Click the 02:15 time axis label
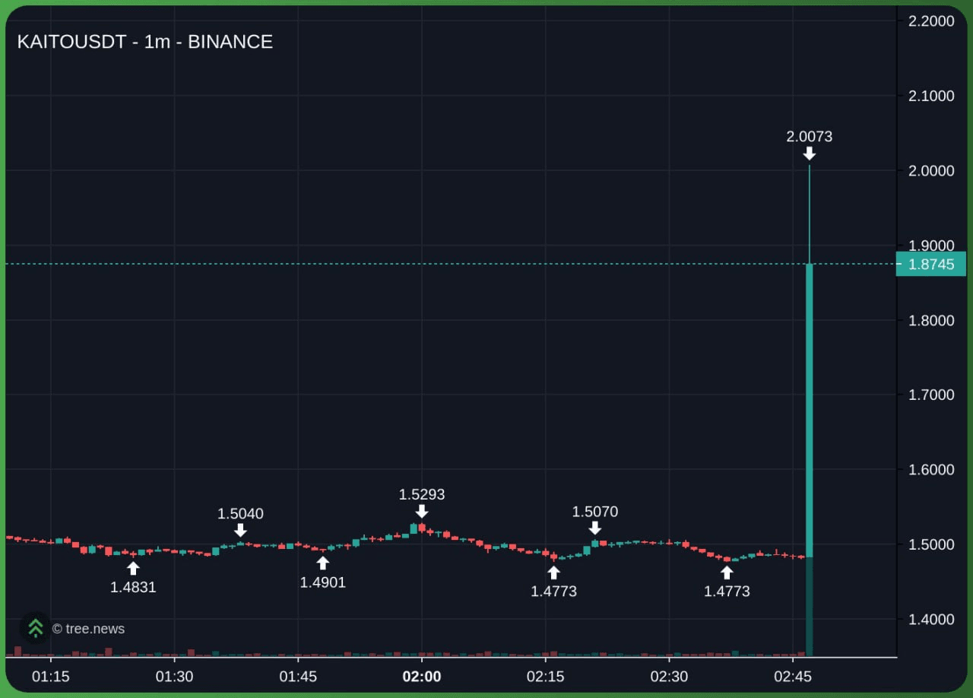 click(x=546, y=677)
